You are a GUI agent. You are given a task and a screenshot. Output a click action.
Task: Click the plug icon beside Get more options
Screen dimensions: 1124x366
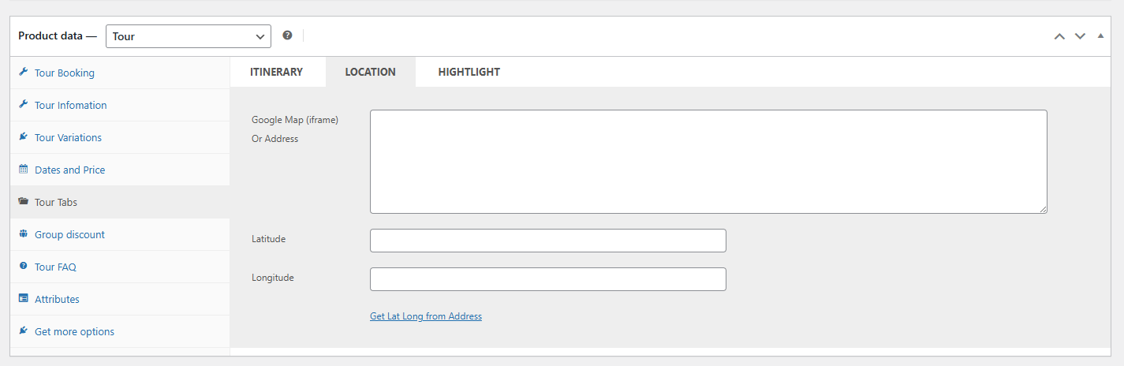(x=23, y=331)
